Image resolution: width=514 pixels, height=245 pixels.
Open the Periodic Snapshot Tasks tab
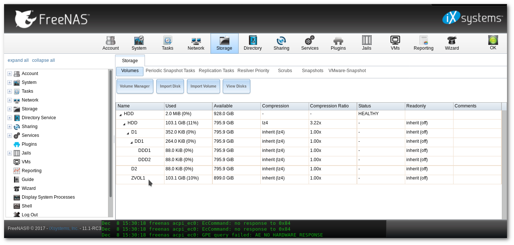point(170,71)
